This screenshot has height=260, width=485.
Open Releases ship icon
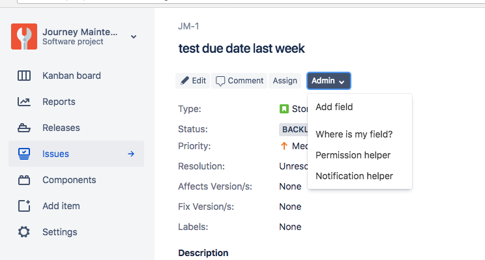pos(24,128)
